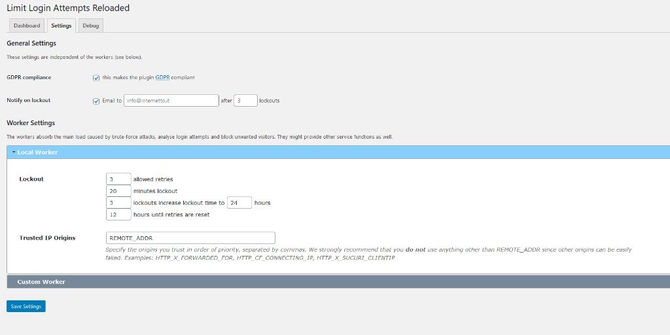
Task: Collapse the Local Worker section
Action: point(338,152)
